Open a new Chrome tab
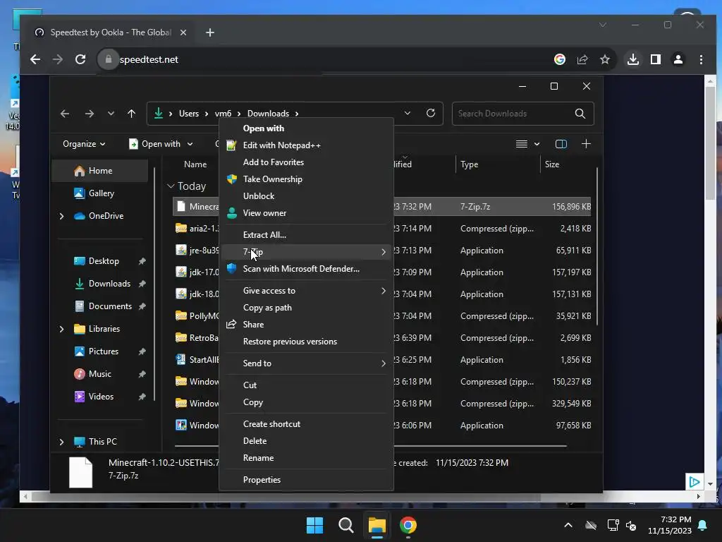The image size is (722, 542). (x=210, y=32)
